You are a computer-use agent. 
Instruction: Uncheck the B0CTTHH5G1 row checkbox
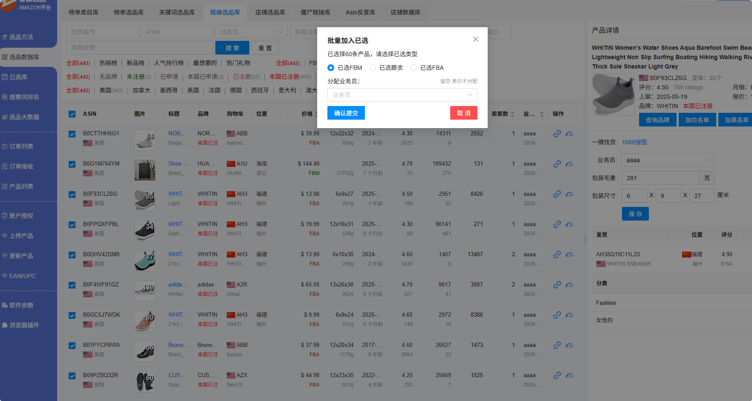72,134
